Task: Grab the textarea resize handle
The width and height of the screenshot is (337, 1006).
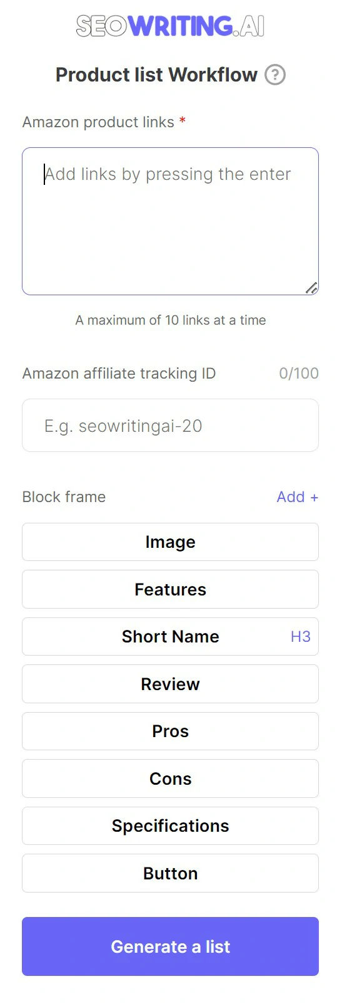Action: click(311, 288)
